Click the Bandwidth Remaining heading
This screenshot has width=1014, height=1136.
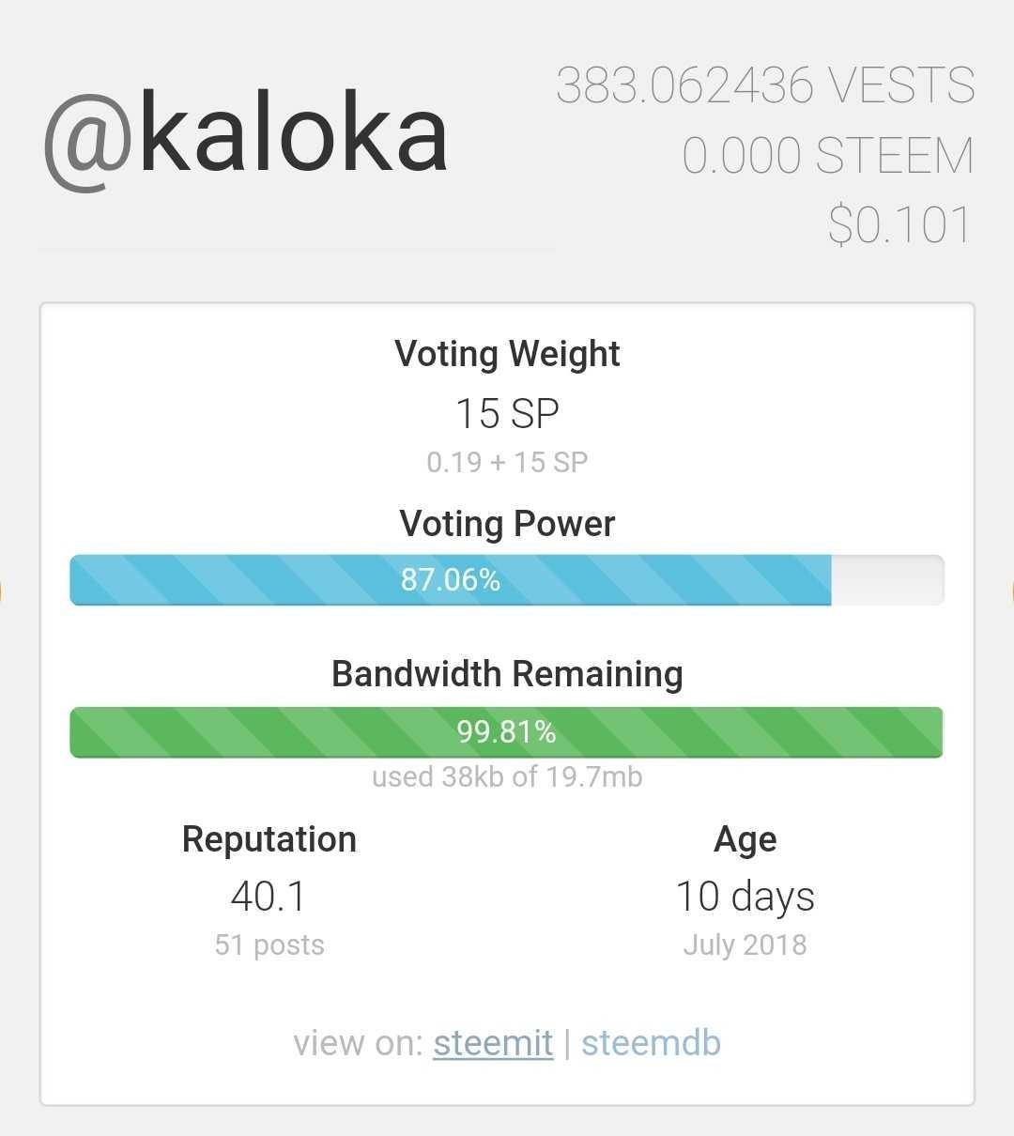(507, 674)
